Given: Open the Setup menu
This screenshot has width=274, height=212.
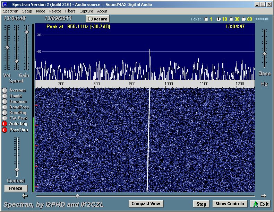Looking at the screenshot, I should click(27, 11).
